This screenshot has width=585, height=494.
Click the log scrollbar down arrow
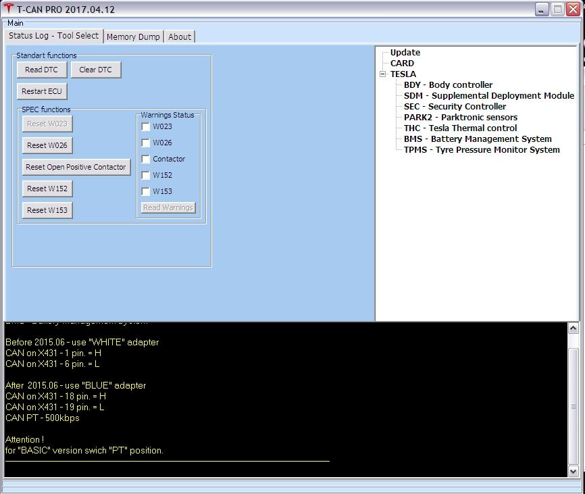574,472
